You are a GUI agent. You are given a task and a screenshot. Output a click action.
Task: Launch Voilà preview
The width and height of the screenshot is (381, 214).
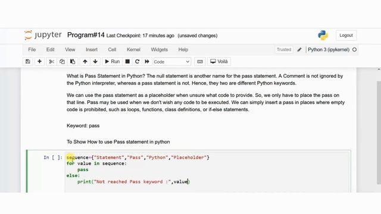[219, 62]
